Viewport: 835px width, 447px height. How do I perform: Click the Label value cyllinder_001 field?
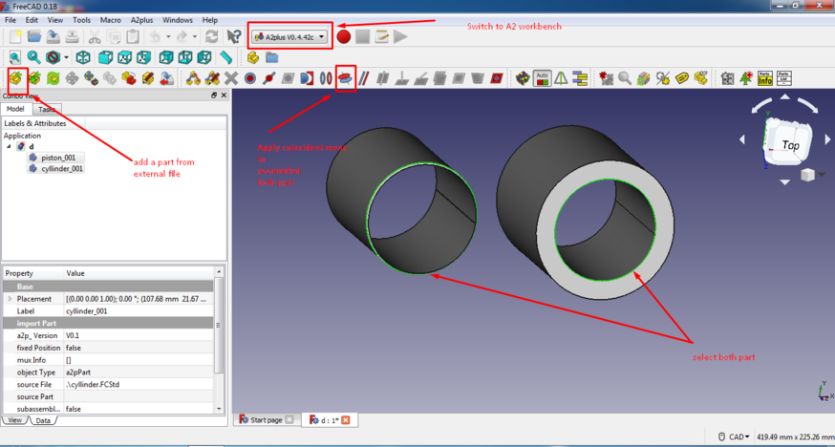click(x=139, y=310)
